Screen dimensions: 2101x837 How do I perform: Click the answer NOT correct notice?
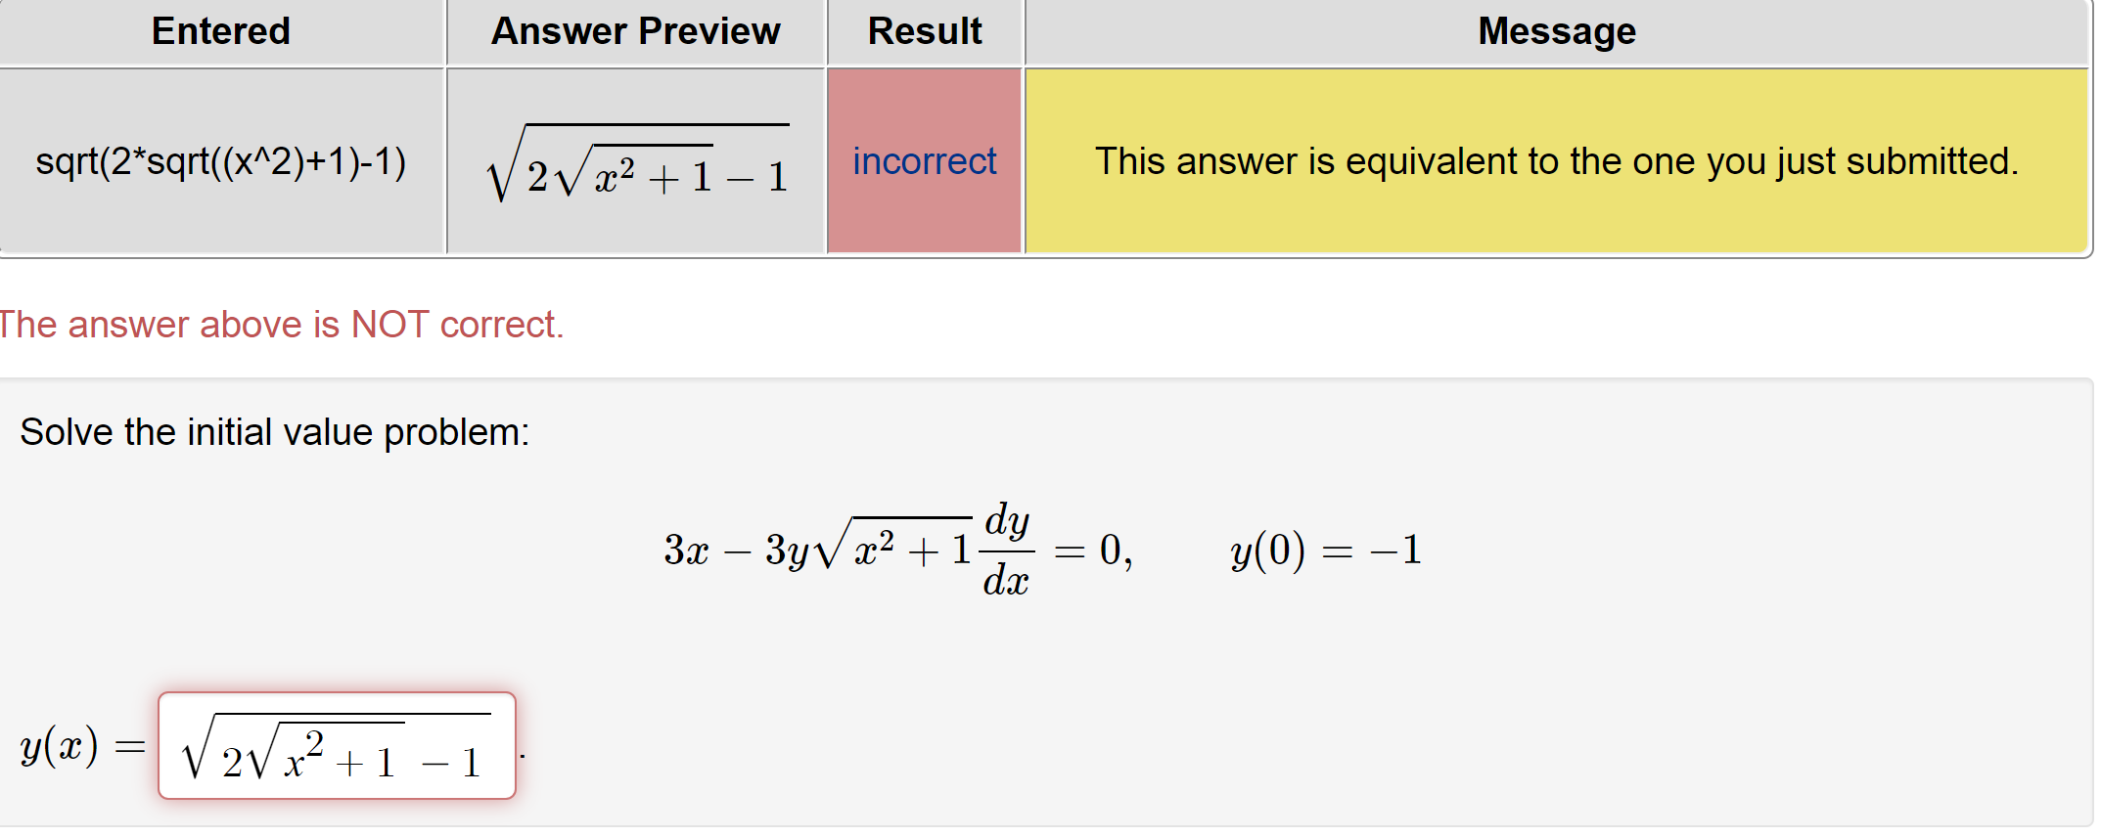282,324
